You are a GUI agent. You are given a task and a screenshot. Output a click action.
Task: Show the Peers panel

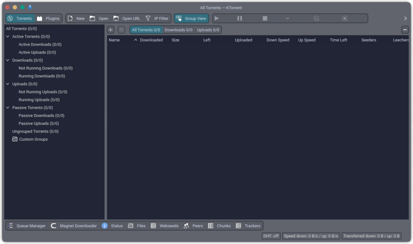(x=193, y=226)
